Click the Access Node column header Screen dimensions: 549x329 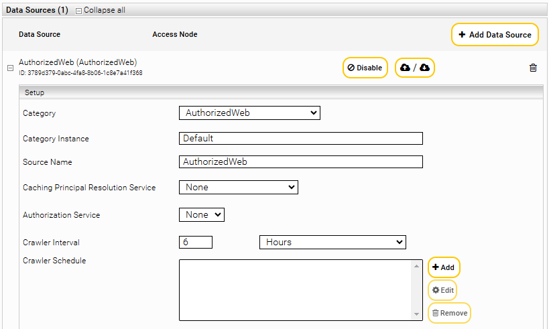175,34
